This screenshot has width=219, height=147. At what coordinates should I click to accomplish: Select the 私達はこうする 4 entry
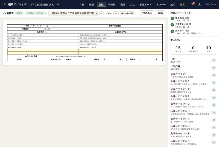click(x=193, y=128)
